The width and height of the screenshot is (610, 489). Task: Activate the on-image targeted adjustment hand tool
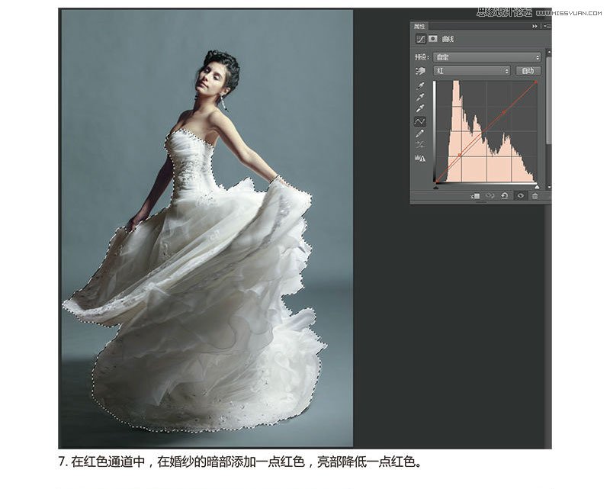coord(420,71)
